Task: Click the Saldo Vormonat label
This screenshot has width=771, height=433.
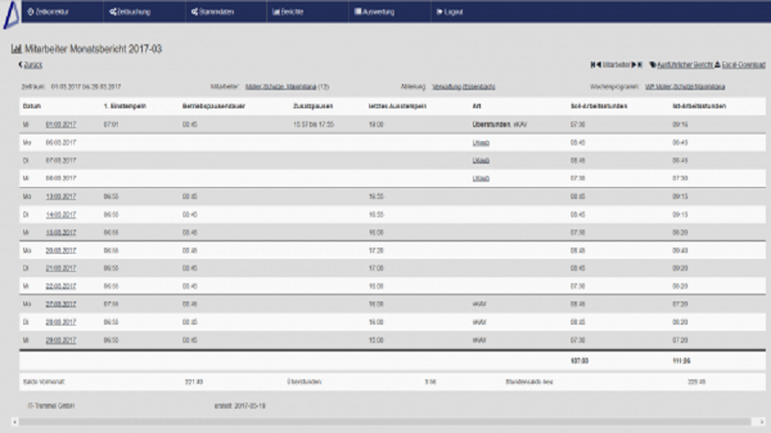Action: 44,382
